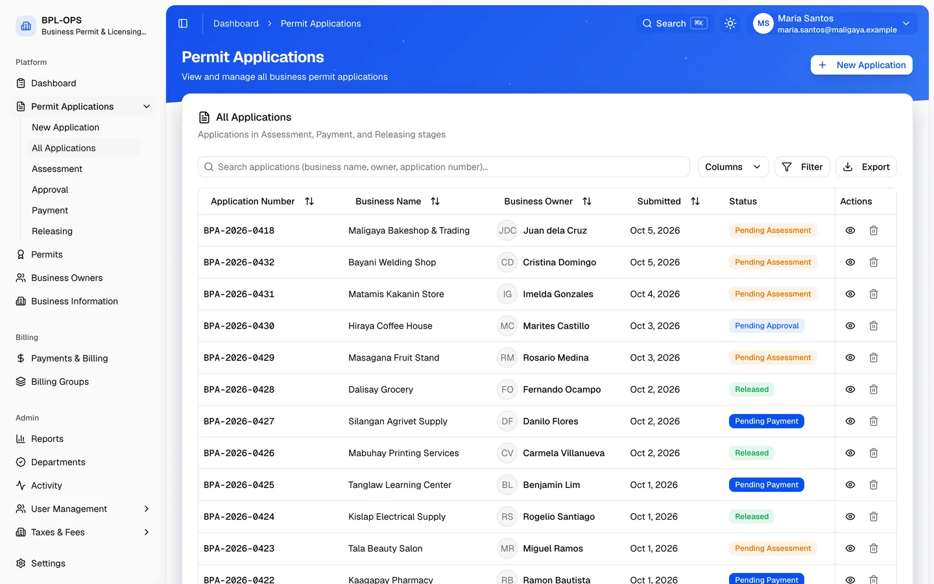This screenshot has width=934, height=584.
Task: Click the JDC avatar for Juan dela Cruz
Action: (x=507, y=230)
